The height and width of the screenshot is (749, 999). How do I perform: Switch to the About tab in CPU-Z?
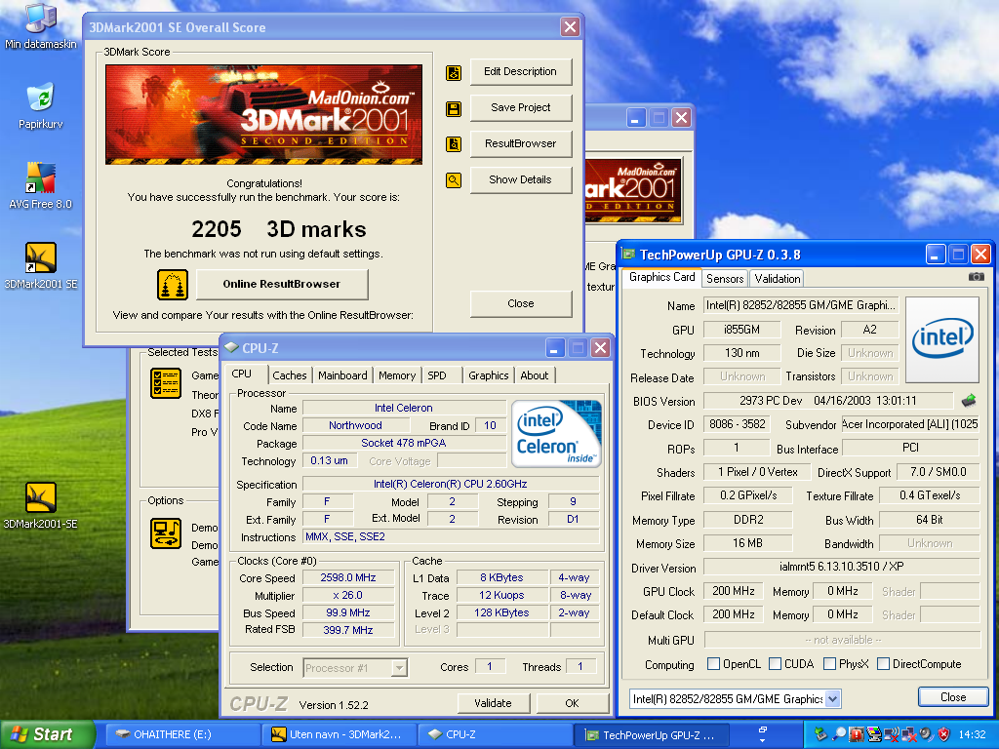pos(535,375)
